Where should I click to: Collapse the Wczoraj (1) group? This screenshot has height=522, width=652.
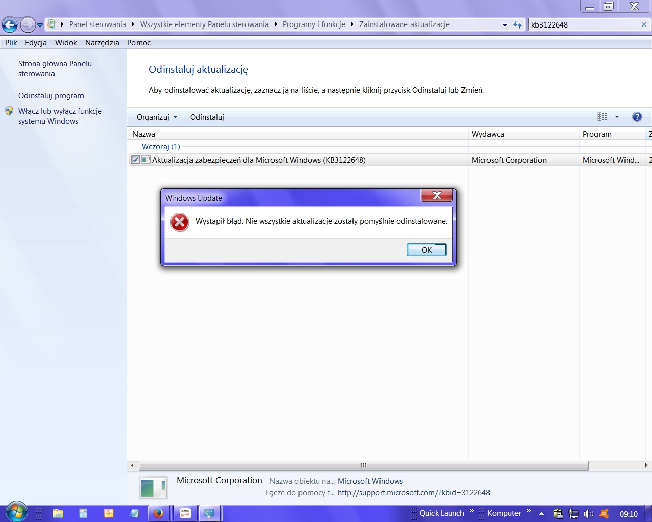161,147
